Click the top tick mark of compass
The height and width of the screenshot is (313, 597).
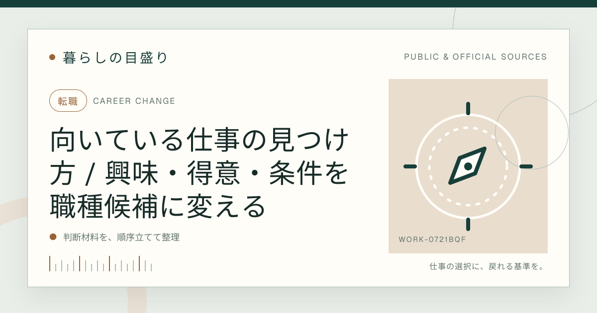click(x=468, y=108)
